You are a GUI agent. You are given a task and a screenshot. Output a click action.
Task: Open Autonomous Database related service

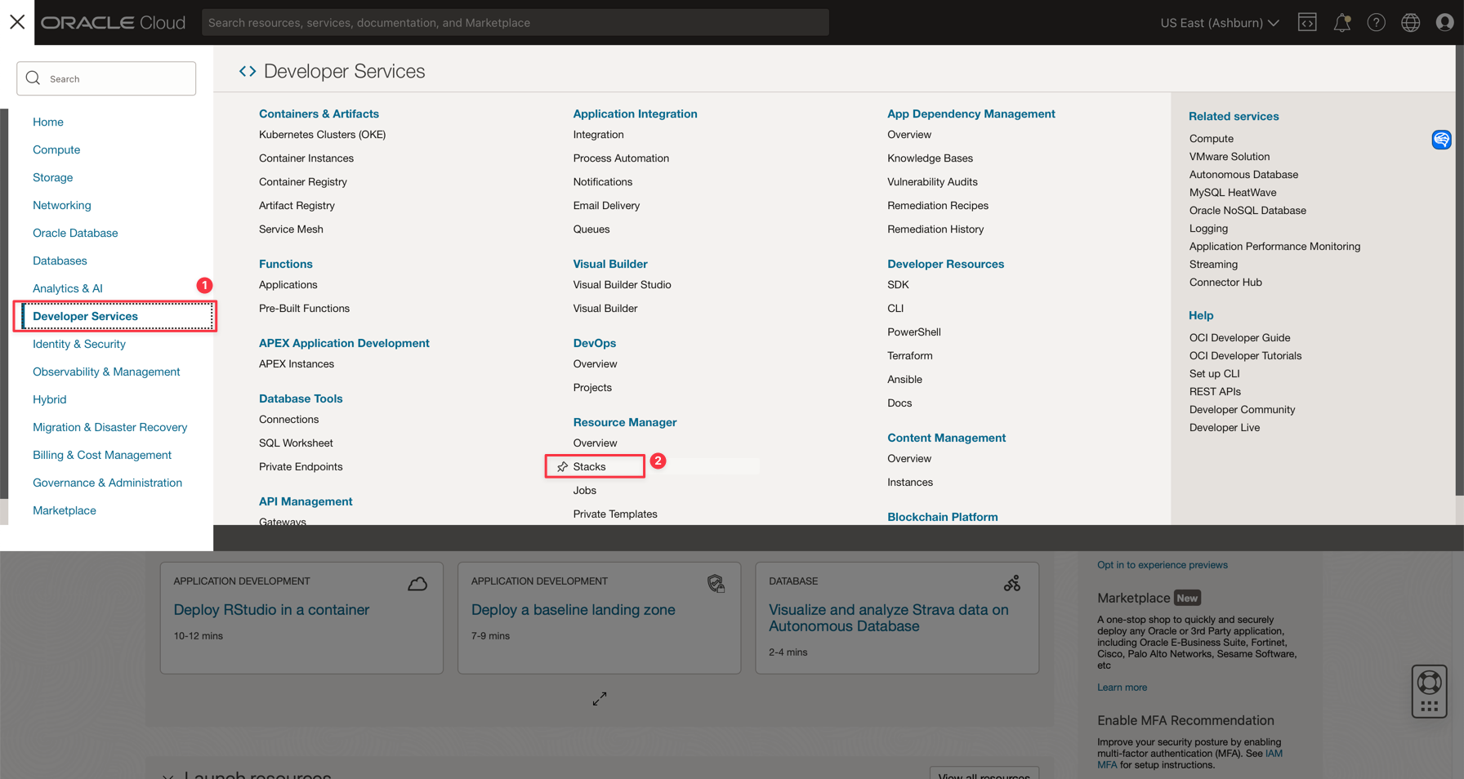1243,175
